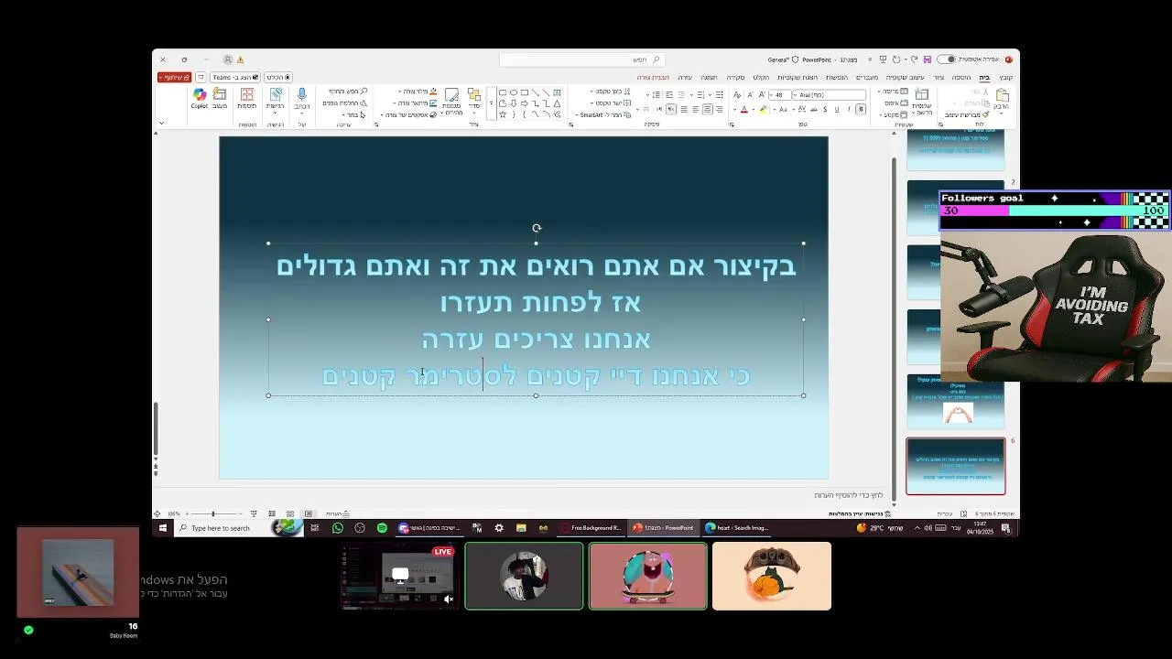Viewport: 1172px width, 659px height.
Task: Open the File (קובץ) tab
Action: click(1006, 77)
